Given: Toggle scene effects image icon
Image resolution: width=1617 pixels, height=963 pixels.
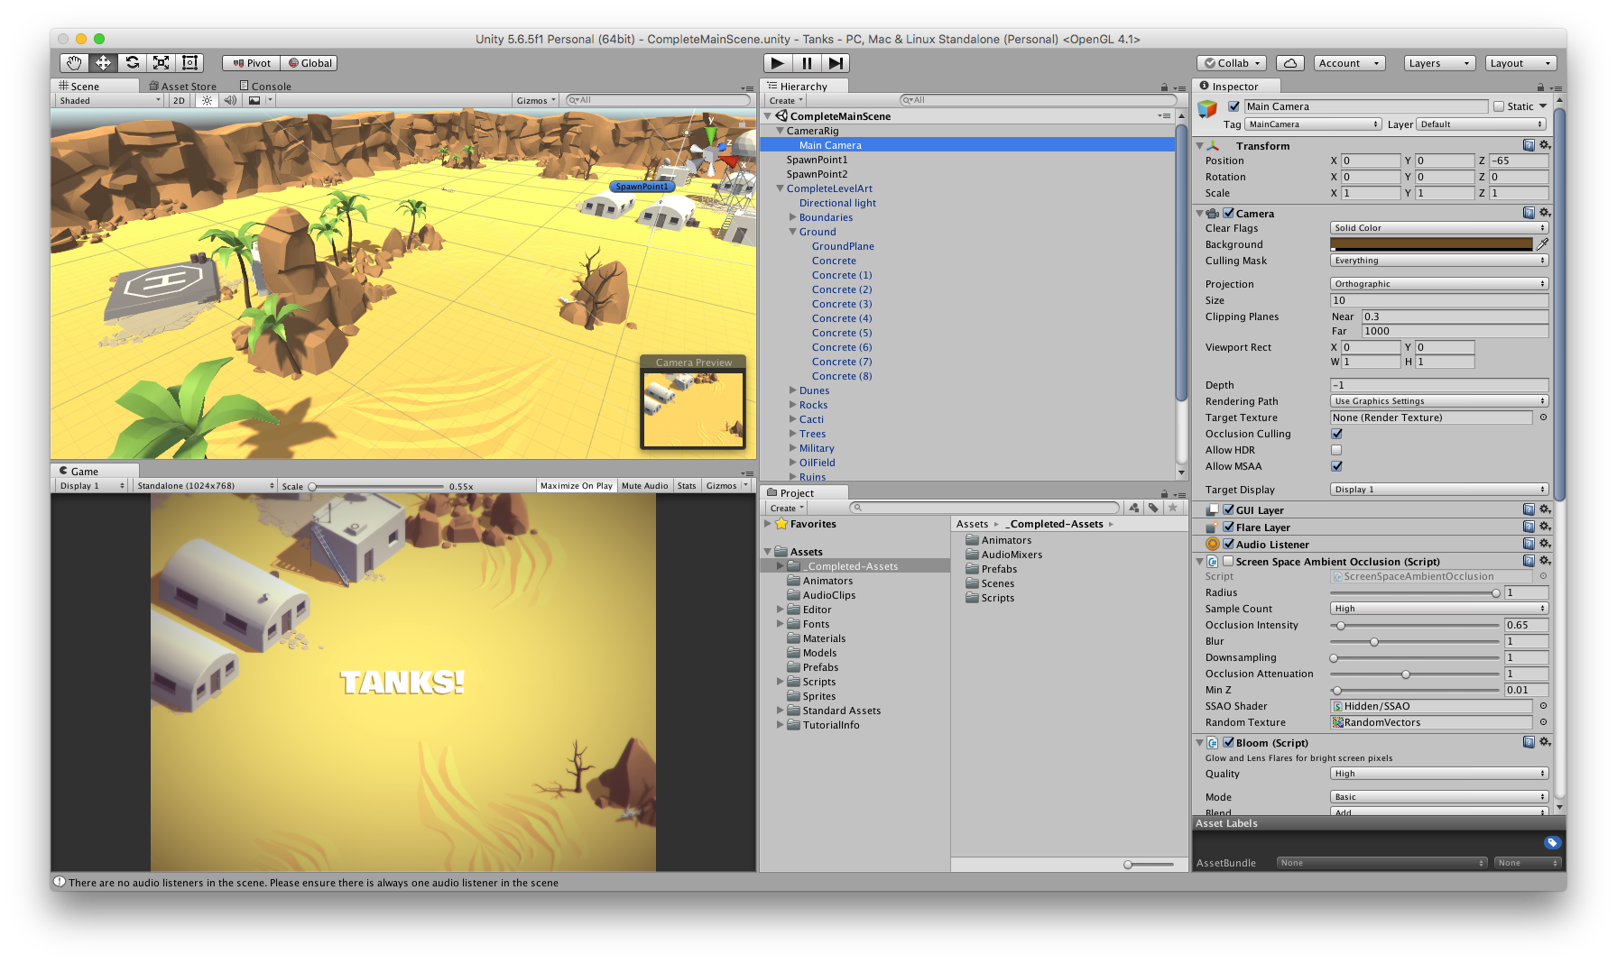Looking at the screenshot, I should pos(254,100).
